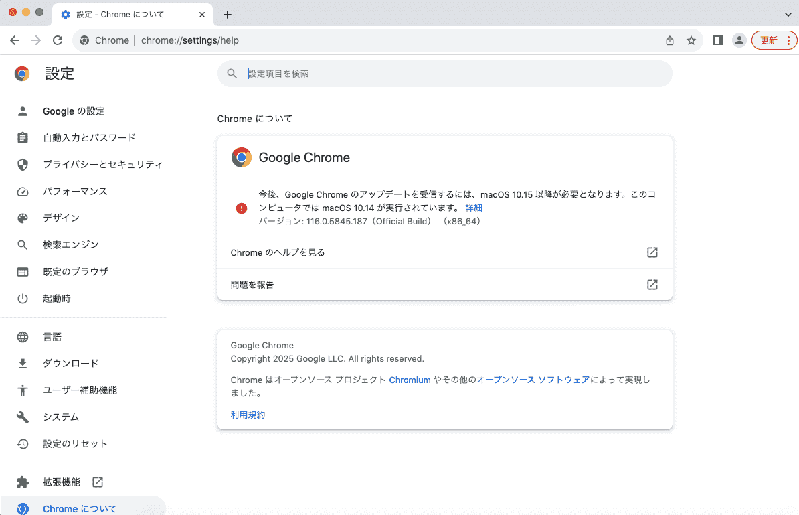
Task: Click the 詳細 link in update warning
Action: 473,208
